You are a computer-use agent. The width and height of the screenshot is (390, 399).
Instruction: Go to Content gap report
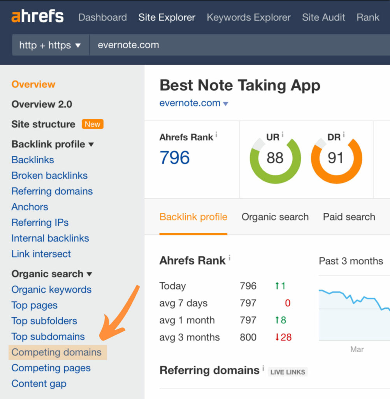click(39, 384)
